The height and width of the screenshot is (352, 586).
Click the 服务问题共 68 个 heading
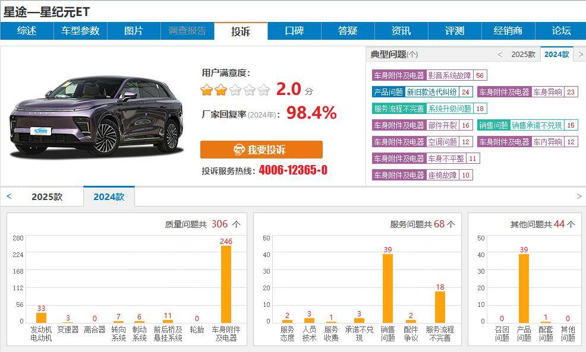click(x=423, y=224)
